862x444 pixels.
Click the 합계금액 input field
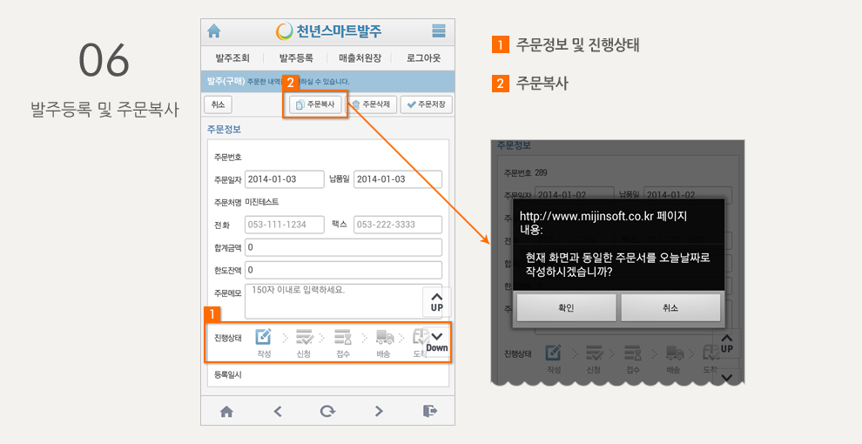click(343, 247)
